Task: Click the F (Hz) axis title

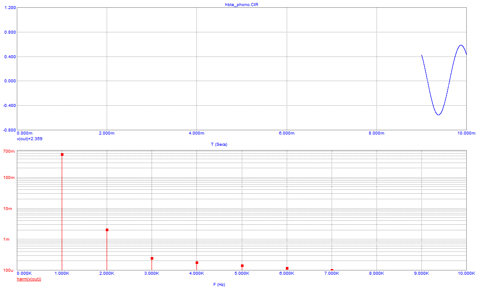Action: click(x=219, y=284)
